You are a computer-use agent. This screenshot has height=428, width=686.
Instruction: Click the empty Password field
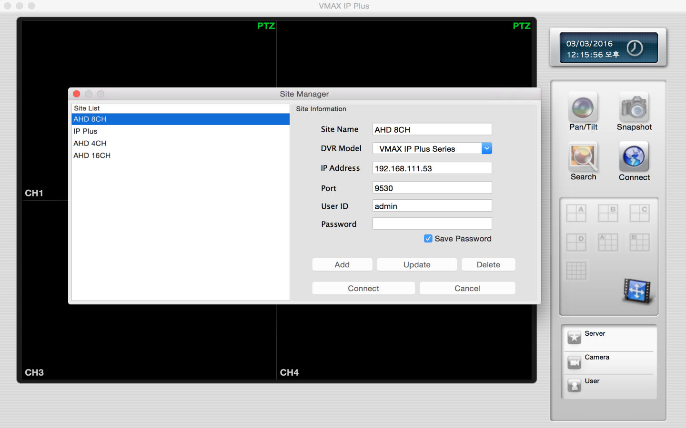pos(432,224)
